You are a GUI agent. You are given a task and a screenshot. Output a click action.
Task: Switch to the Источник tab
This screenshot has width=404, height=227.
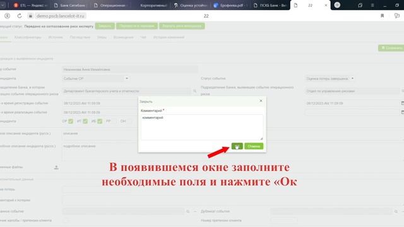point(56,37)
